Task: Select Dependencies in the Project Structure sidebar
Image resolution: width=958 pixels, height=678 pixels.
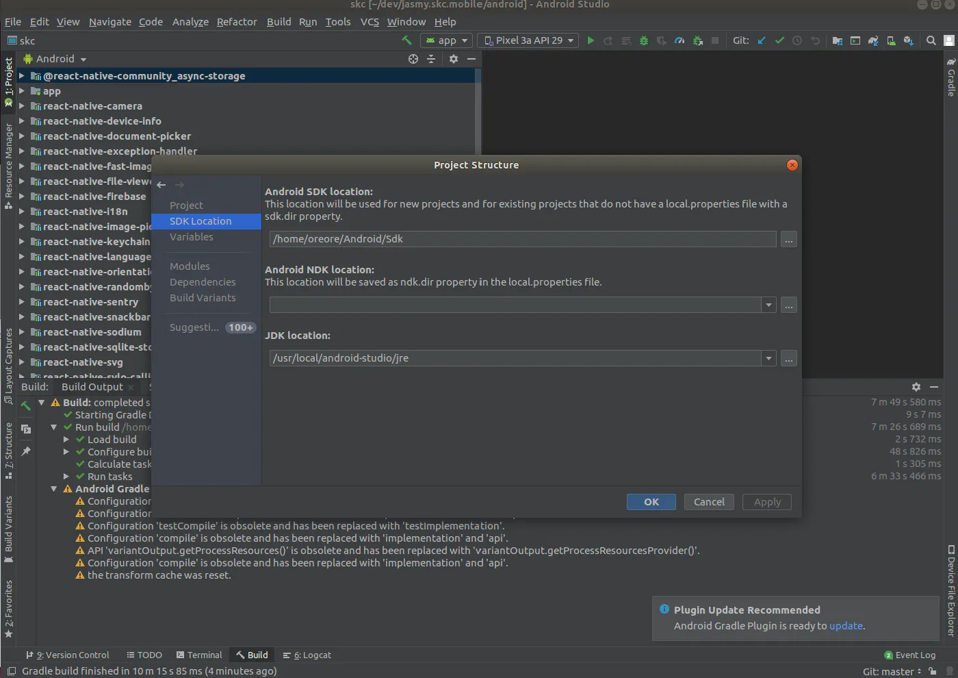Action: pos(203,282)
